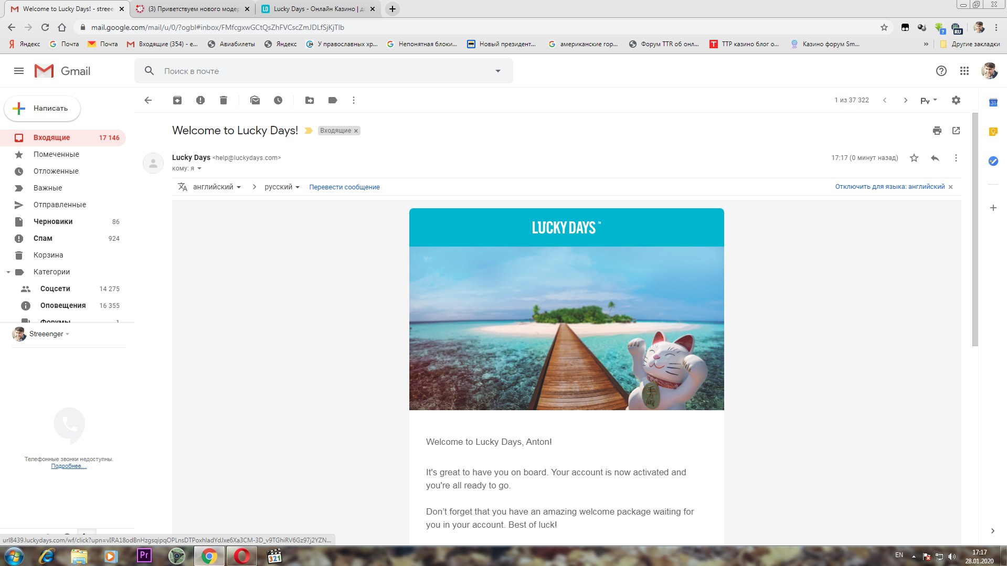The width and height of the screenshot is (1007, 566).
Task: Click Написать to compose email
Action: tap(43, 109)
